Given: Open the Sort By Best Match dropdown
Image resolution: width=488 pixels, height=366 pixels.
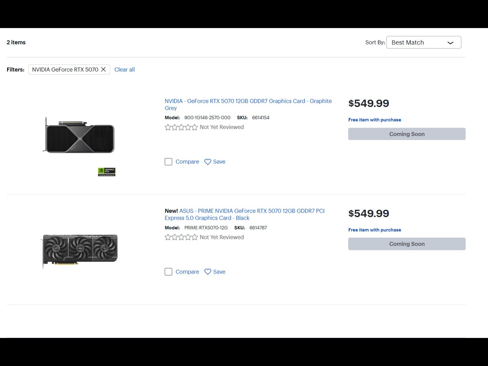Looking at the screenshot, I should click(x=423, y=42).
